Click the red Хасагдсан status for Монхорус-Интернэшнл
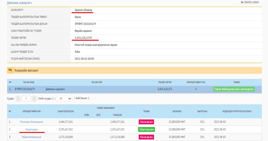 click(x=146, y=122)
